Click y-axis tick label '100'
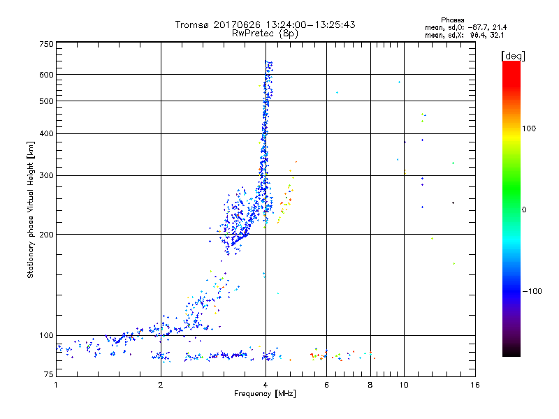The image size is (559, 419). tap(47, 335)
